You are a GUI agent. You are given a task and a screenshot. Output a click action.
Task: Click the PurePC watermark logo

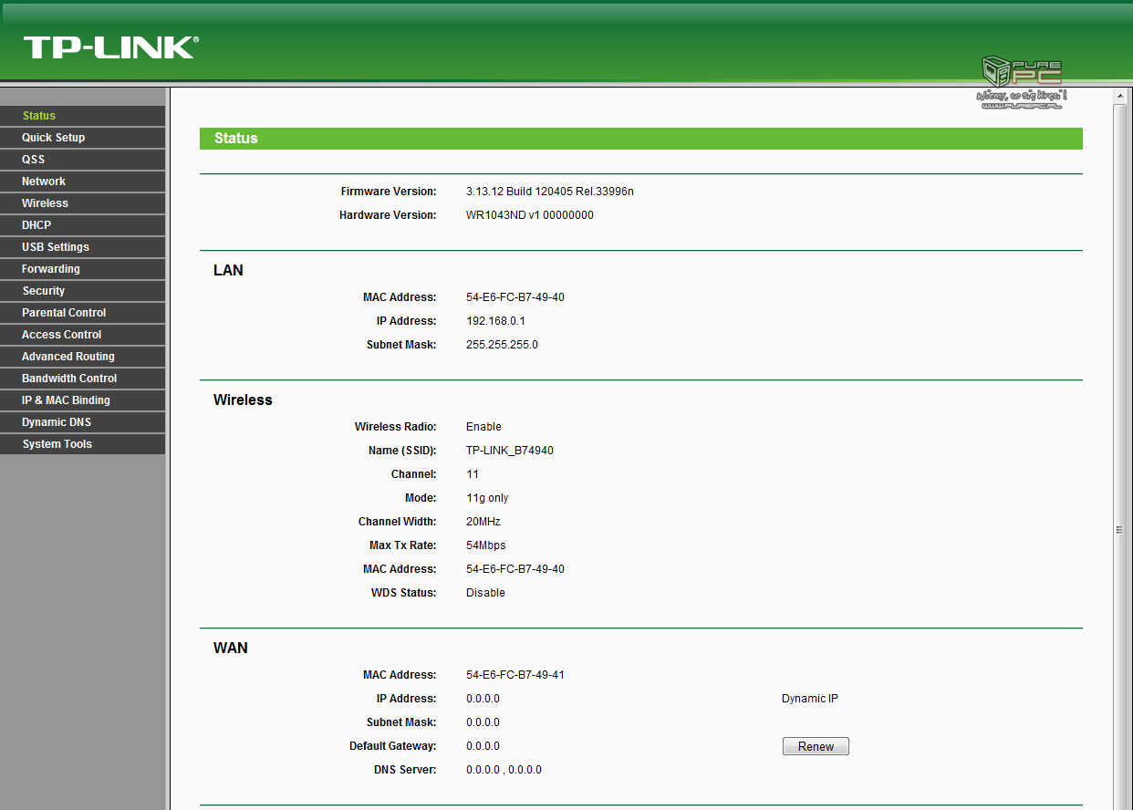point(1022,82)
